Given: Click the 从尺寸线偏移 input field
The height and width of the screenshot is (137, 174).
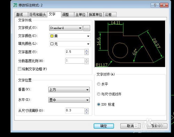Looking at the screenshot, I should click(x=75, y=110).
